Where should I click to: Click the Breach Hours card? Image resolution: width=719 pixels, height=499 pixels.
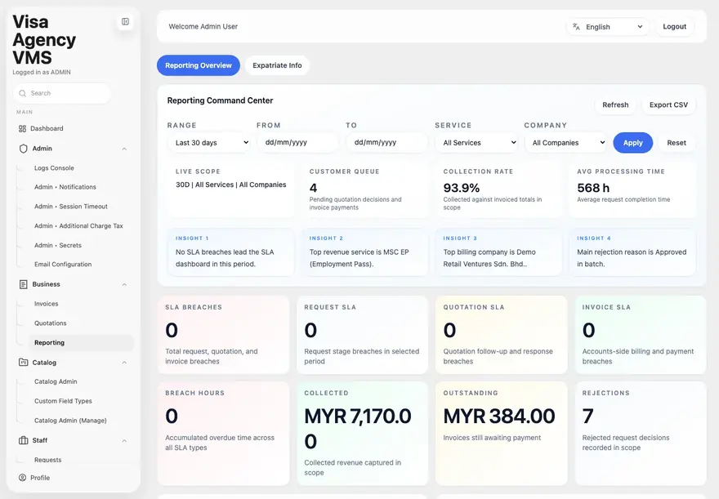click(x=223, y=434)
